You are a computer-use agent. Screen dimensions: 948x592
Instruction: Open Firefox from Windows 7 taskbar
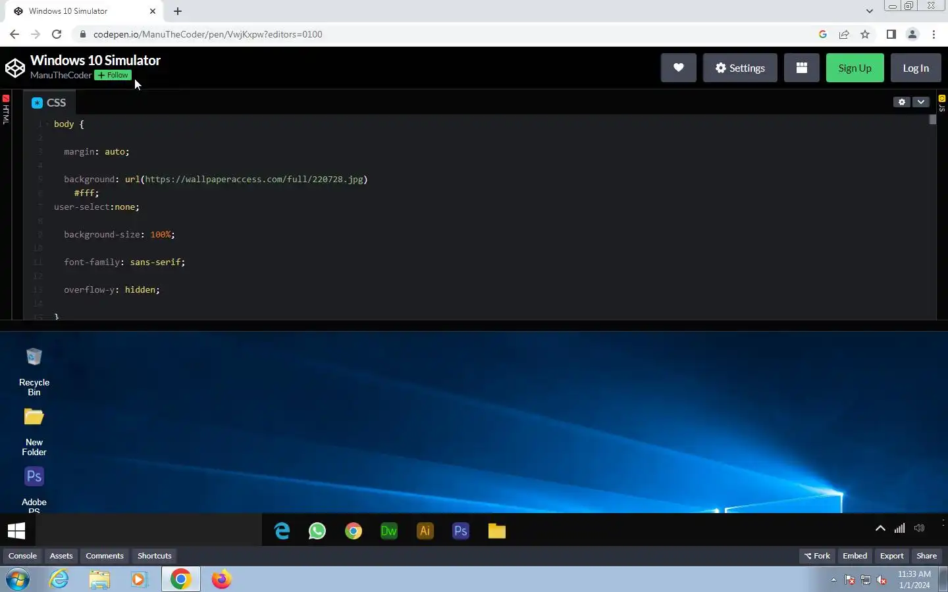click(221, 580)
